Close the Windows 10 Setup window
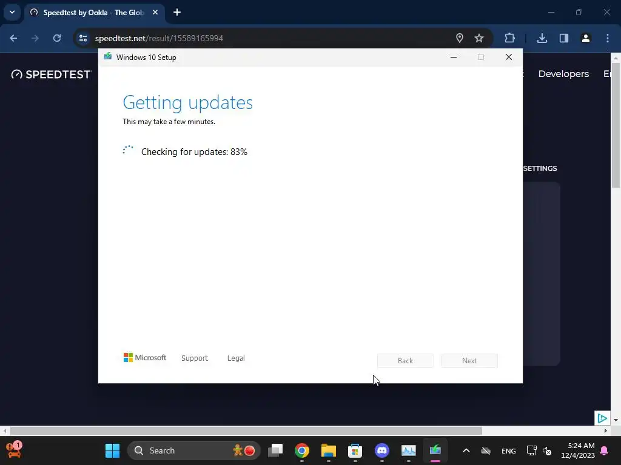621x465 pixels. click(x=509, y=58)
